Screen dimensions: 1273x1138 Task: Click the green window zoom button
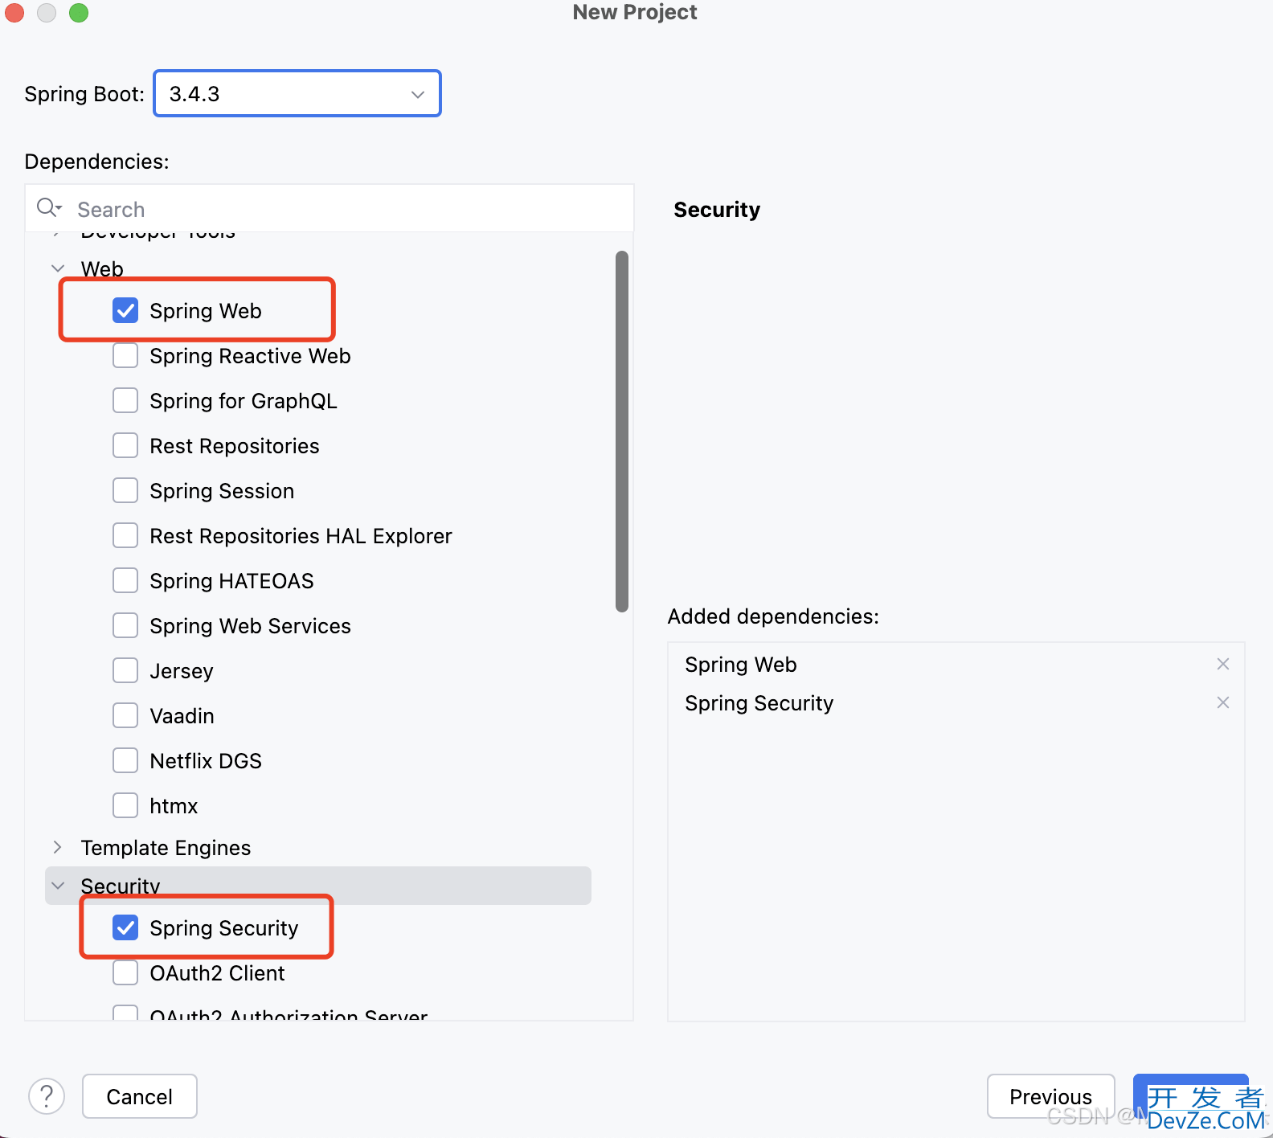pyautogui.click(x=79, y=12)
